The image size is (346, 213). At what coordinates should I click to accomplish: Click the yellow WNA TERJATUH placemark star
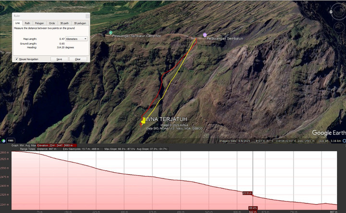click(143, 122)
